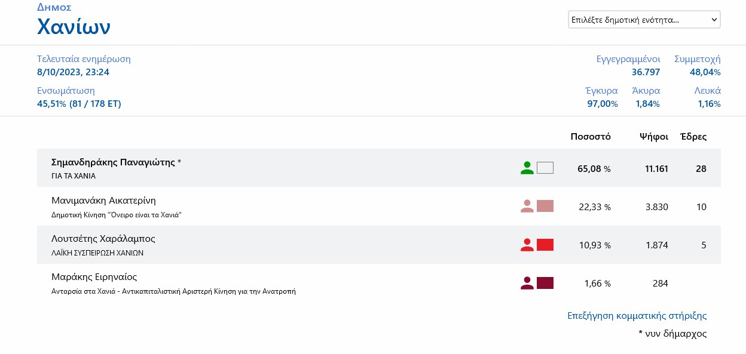
Task: Select candidate Σημανδηράκης Παναγιώτης row
Action: [116, 162]
